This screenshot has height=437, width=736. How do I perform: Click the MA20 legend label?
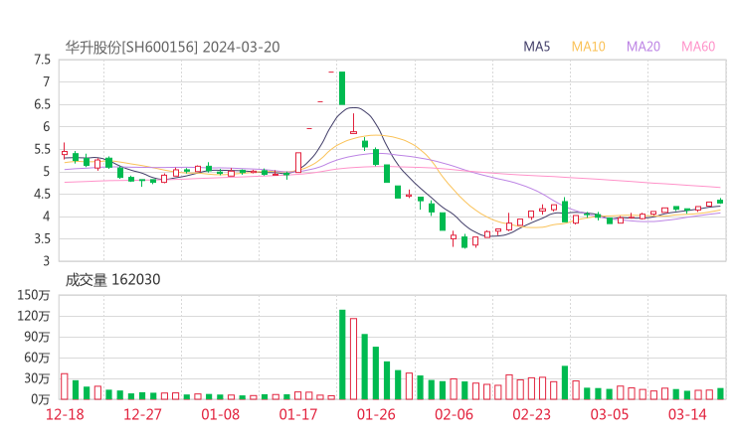click(x=644, y=47)
